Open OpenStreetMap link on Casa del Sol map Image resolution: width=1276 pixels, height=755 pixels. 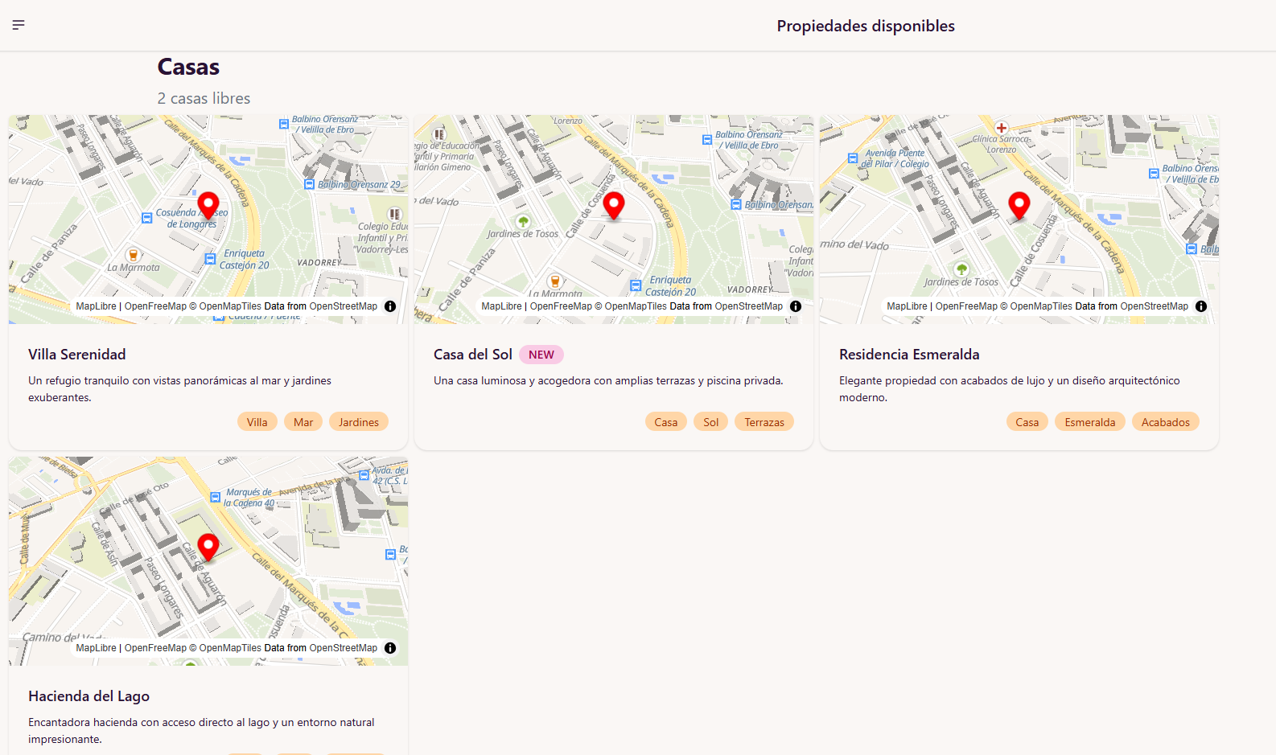click(x=748, y=306)
